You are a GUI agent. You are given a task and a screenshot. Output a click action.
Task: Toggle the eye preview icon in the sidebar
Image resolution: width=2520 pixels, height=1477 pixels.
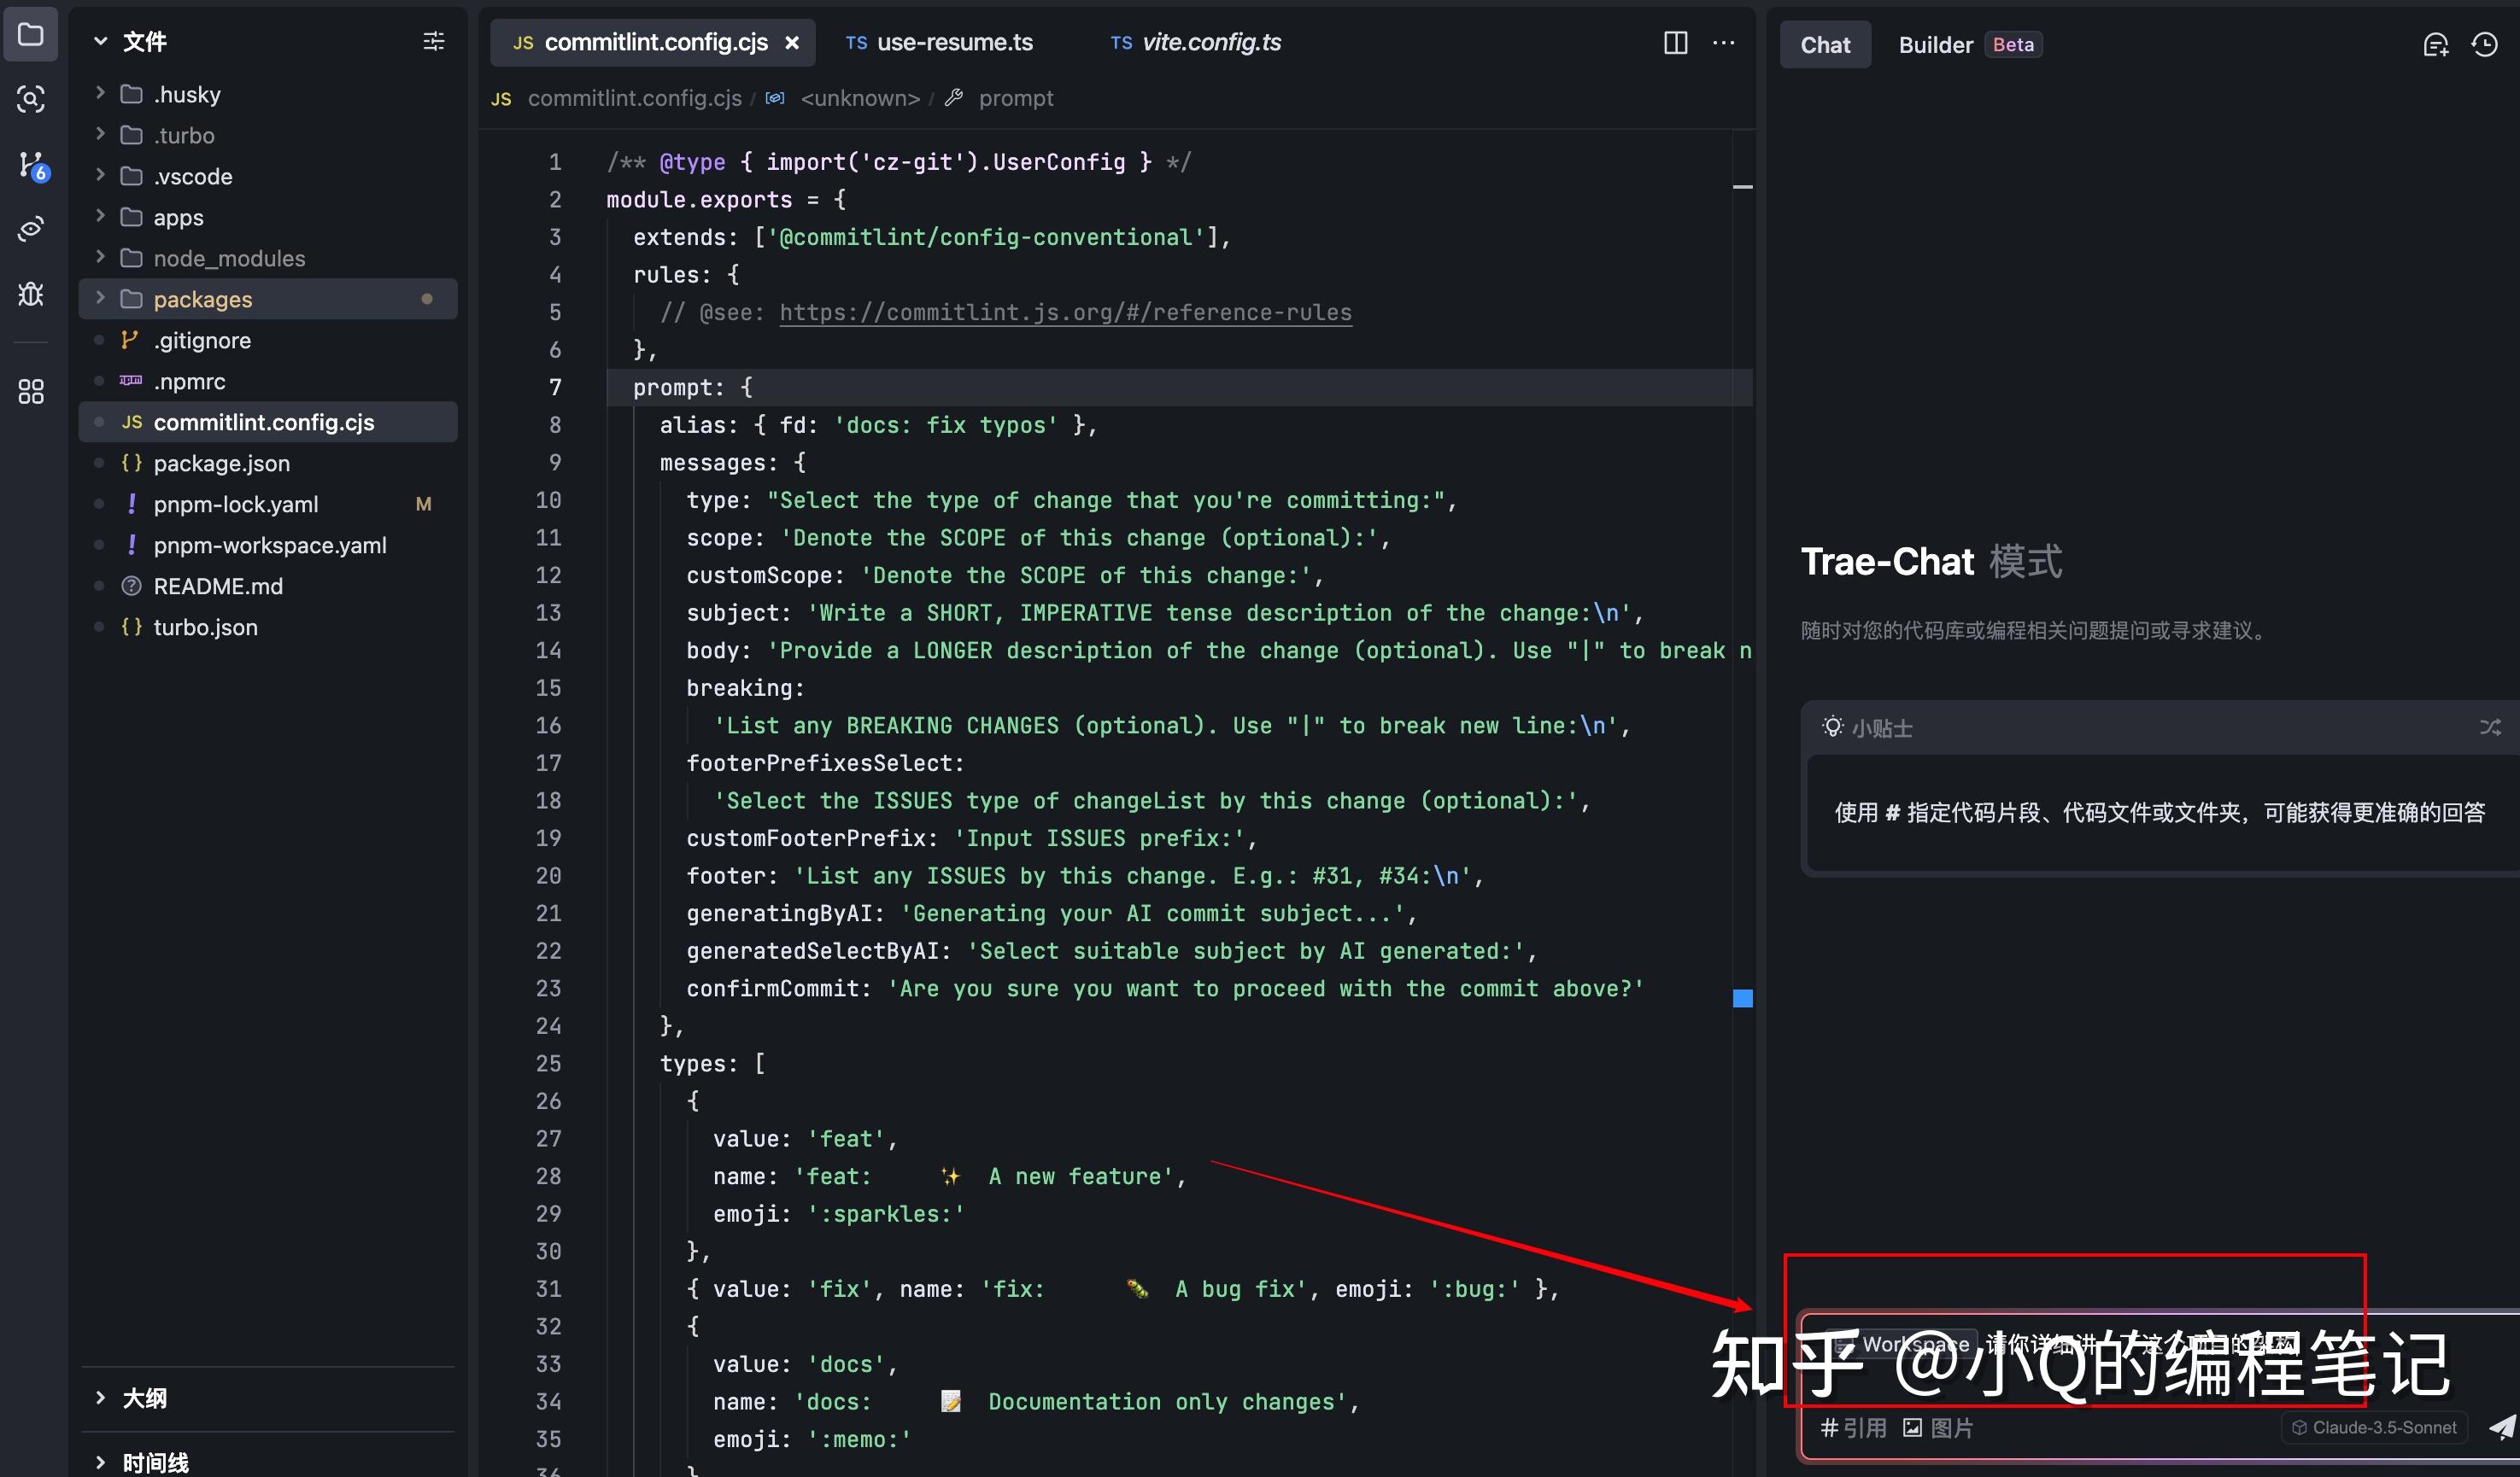coord(31,228)
